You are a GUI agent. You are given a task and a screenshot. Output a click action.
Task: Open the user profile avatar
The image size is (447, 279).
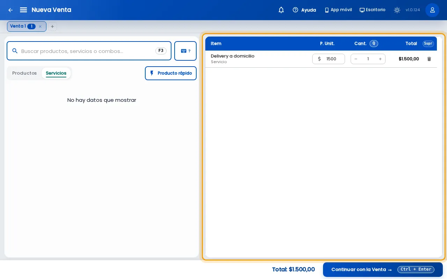[x=432, y=10]
